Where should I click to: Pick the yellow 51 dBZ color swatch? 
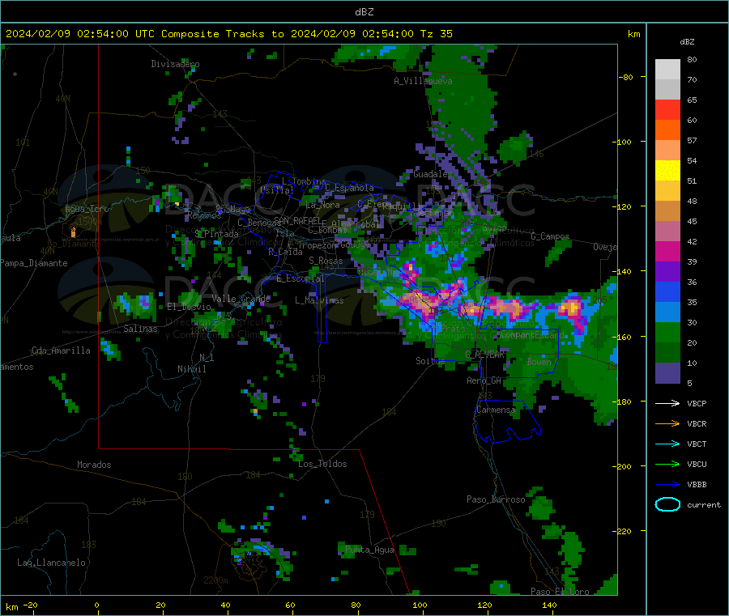click(667, 171)
